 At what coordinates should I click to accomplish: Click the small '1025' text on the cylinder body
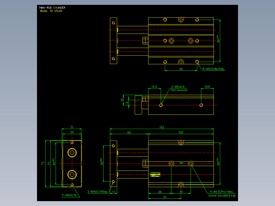181,163
